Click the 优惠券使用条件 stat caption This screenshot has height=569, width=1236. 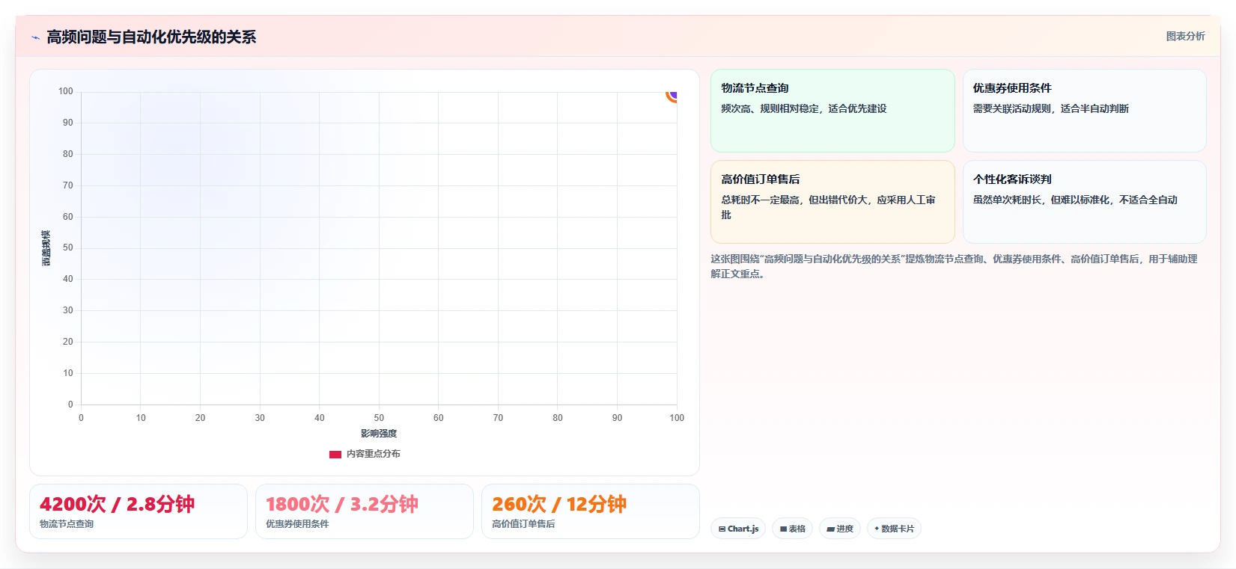pyautogui.click(x=297, y=524)
